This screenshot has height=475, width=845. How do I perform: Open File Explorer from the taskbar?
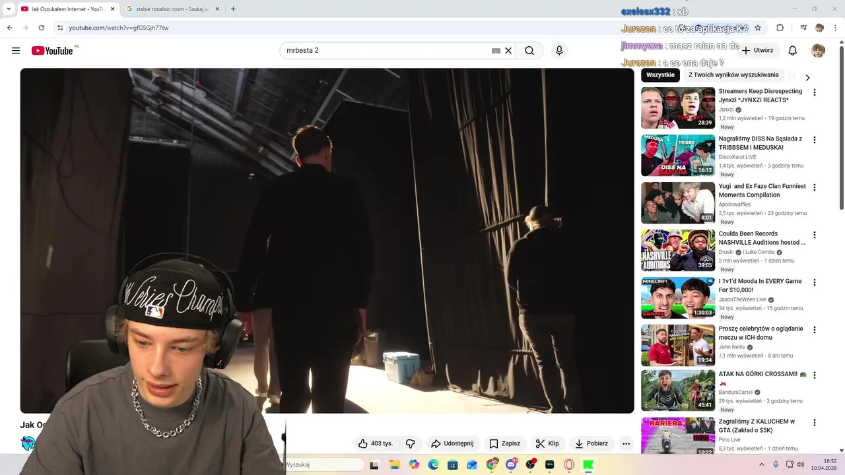click(394, 464)
